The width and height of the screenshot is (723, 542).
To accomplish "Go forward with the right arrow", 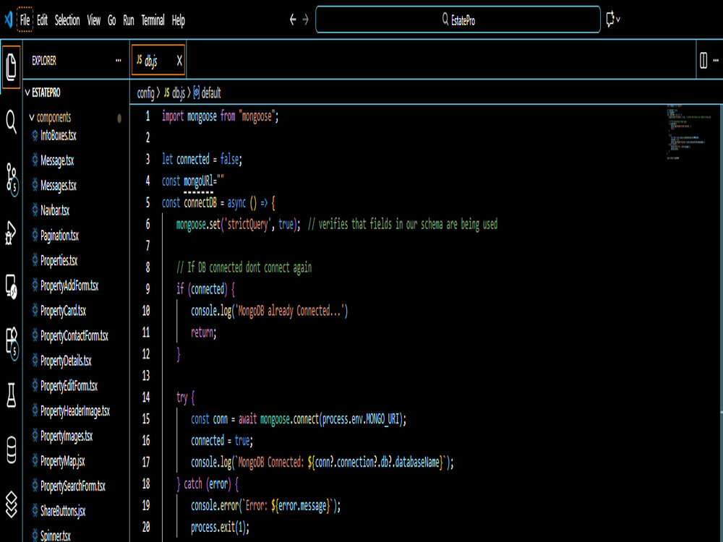I will point(305,20).
